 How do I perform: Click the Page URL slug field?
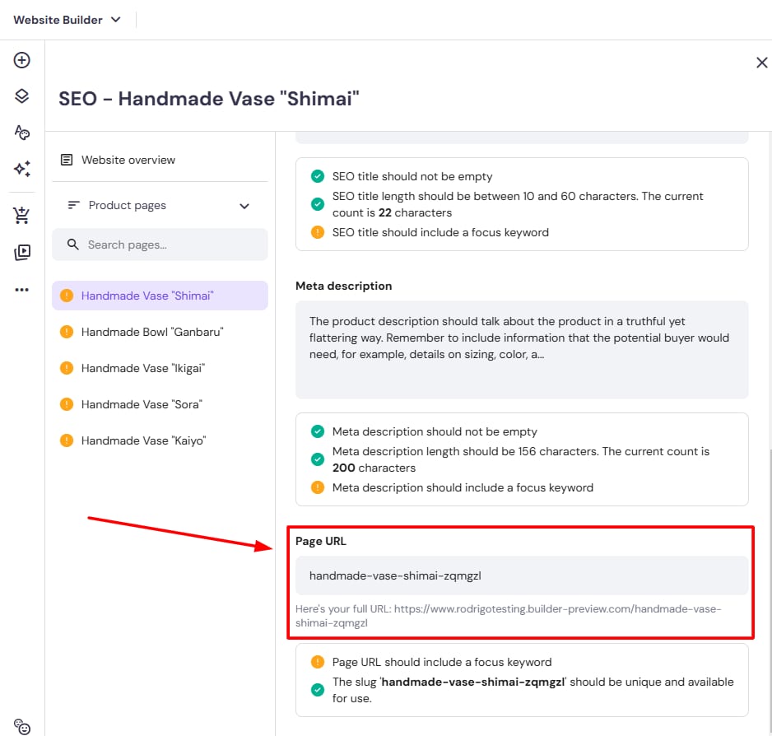pyautogui.click(x=522, y=575)
